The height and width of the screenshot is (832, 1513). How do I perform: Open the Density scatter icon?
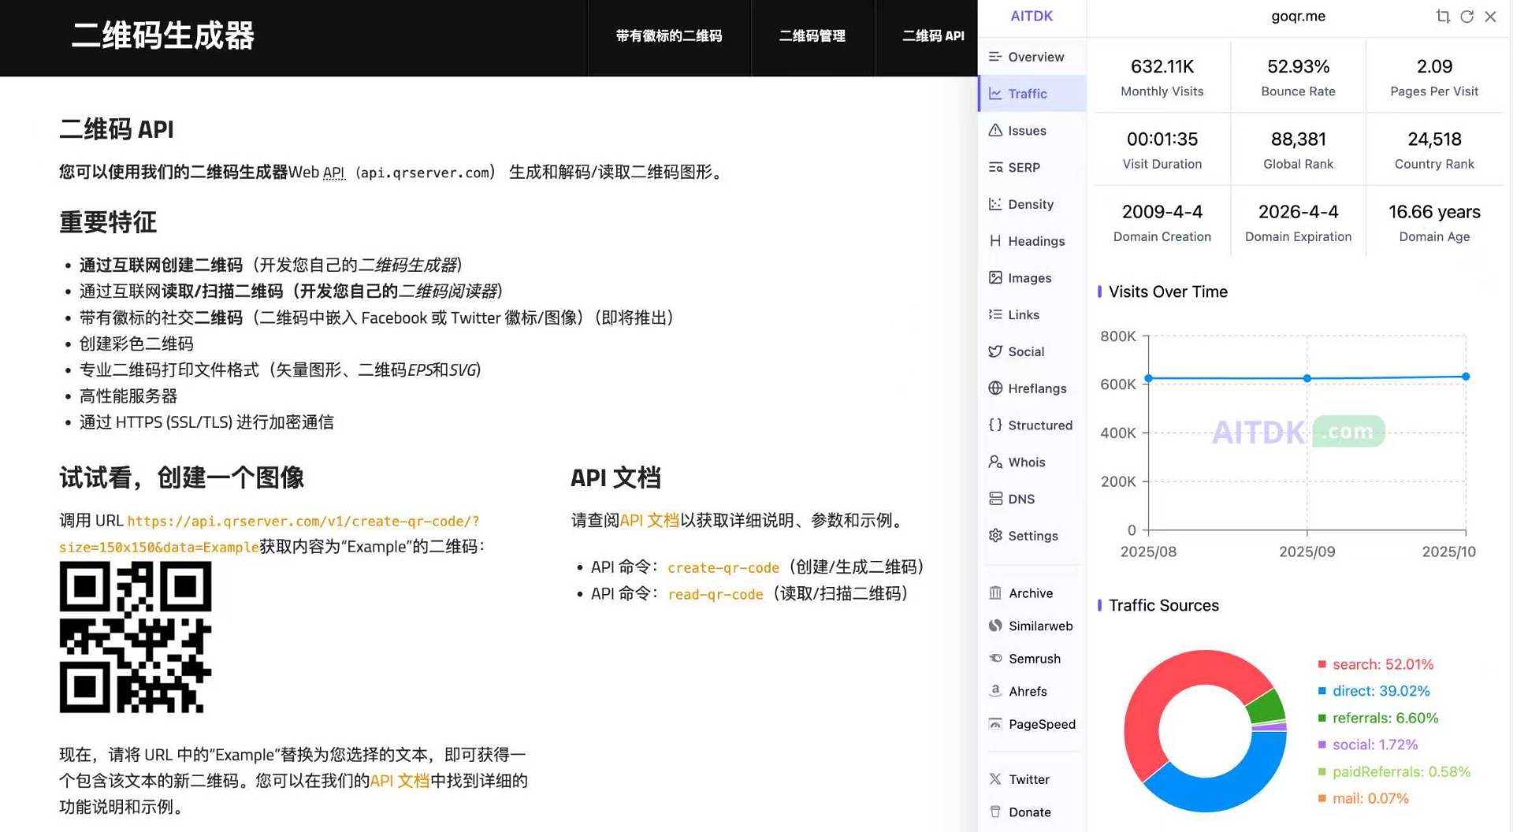pyautogui.click(x=995, y=204)
